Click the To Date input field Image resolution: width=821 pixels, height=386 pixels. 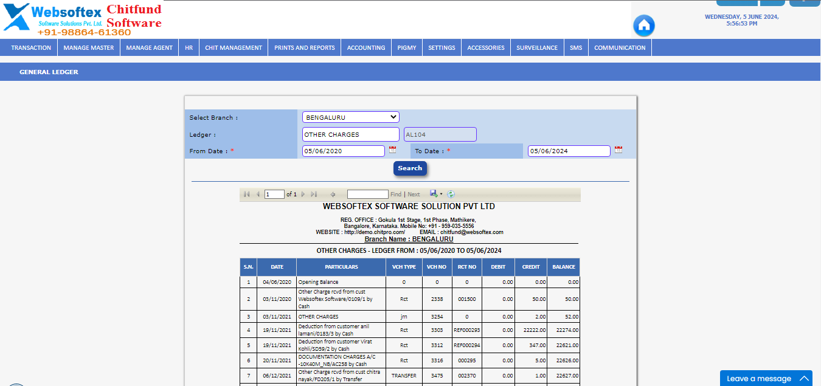point(569,151)
